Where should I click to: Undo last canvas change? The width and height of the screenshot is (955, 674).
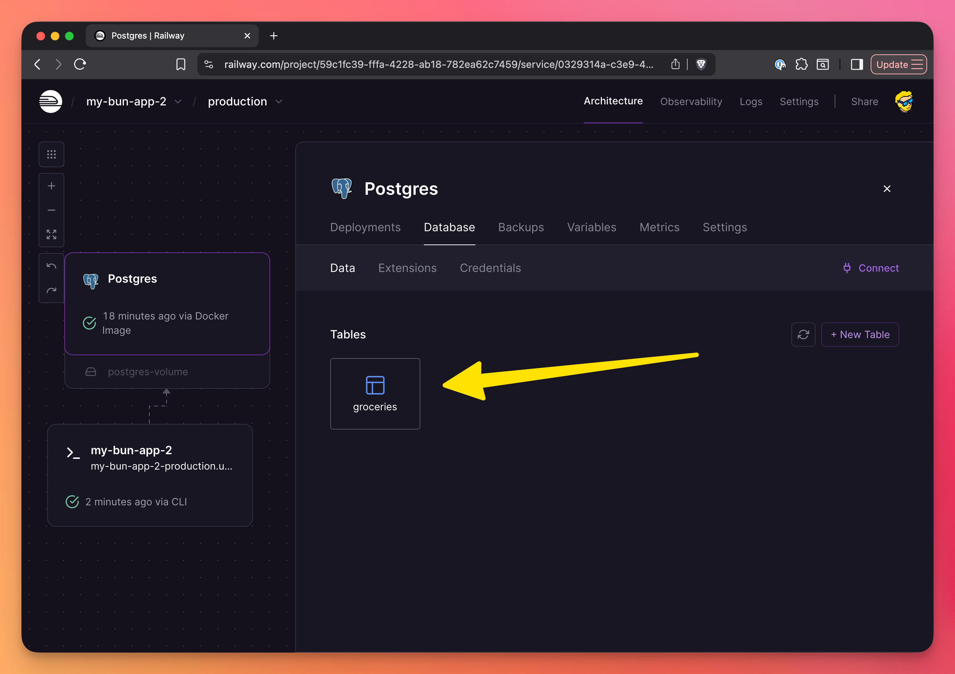(x=51, y=266)
